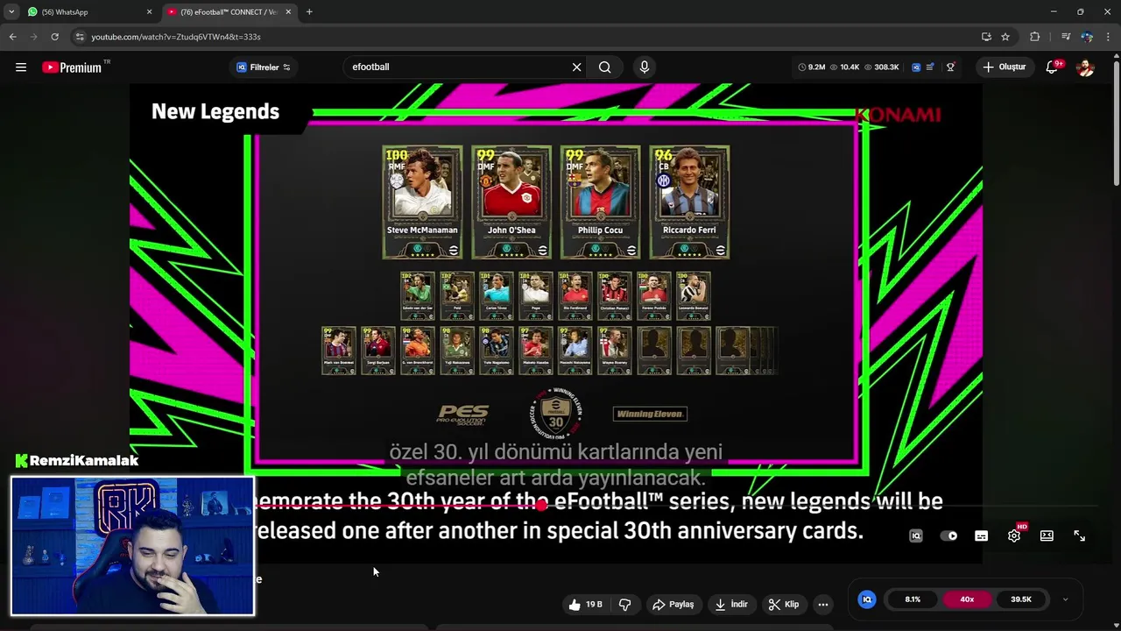The image size is (1121, 631).
Task: Open the YouTube guide hamburger menu
Action: (x=21, y=67)
